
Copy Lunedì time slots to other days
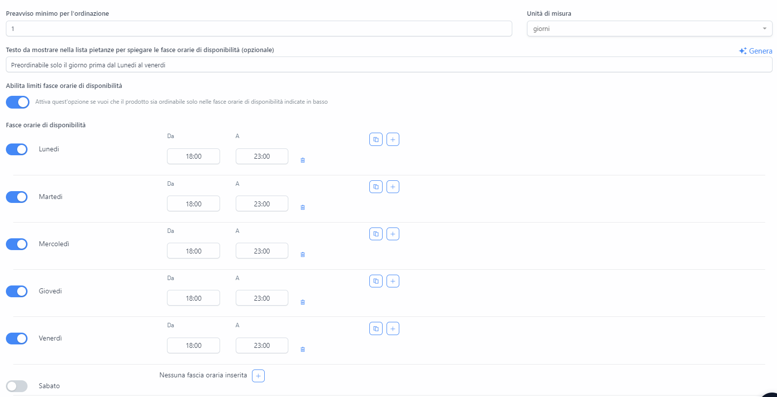[376, 140]
